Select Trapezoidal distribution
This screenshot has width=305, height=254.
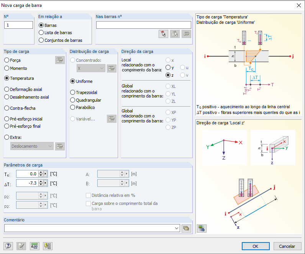(72, 92)
